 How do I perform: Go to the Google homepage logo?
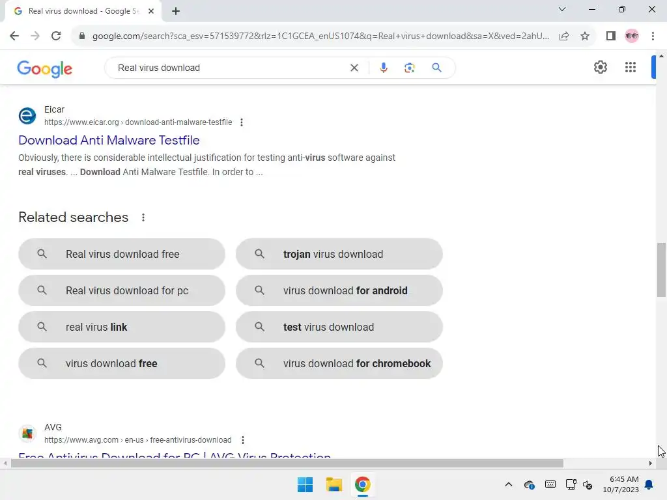coord(45,68)
